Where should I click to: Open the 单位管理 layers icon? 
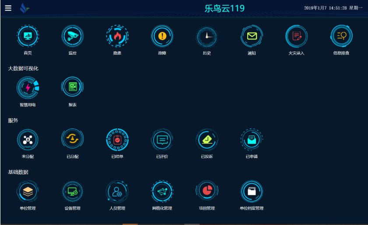point(28,191)
